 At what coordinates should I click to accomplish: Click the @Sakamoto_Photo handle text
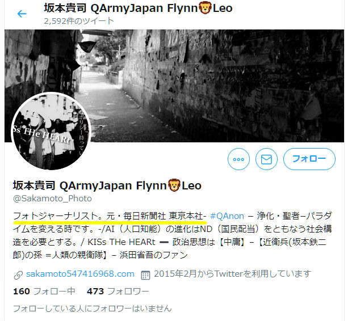click(x=52, y=198)
